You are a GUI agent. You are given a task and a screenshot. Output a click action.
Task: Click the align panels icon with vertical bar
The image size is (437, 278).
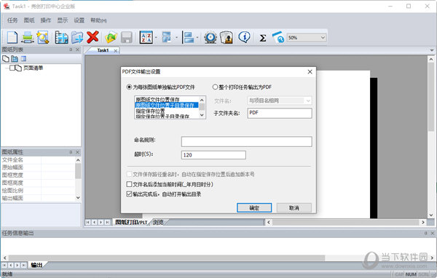pos(188,37)
